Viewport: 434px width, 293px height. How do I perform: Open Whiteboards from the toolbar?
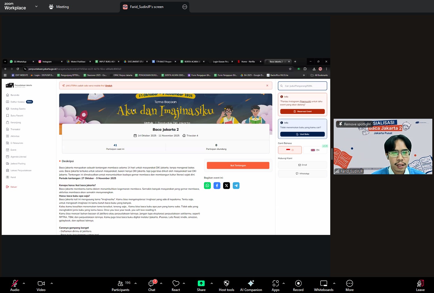323,286
